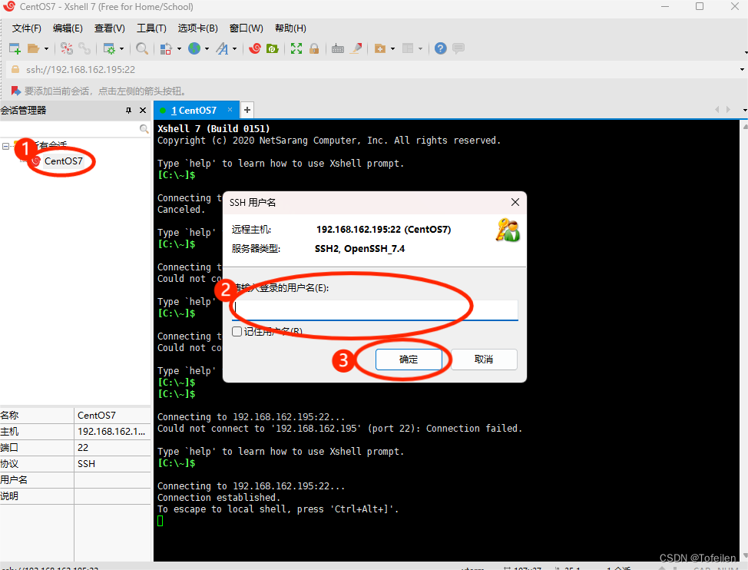Click the Open Session folder icon
This screenshot has height=570, width=748.
coord(33,48)
